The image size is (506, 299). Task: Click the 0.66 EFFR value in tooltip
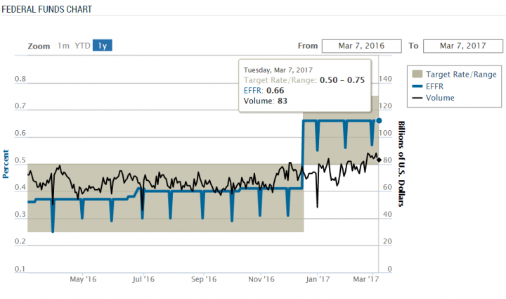pyautogui.click(x=275, y=91)
